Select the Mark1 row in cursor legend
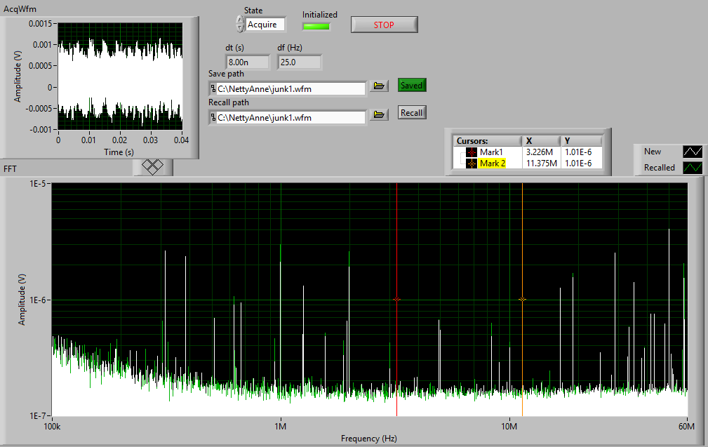708x447 pixels. (491, 152)
